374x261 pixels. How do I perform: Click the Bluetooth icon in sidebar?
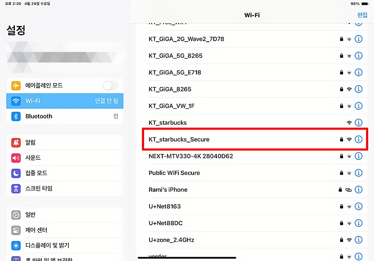[16, 116]
